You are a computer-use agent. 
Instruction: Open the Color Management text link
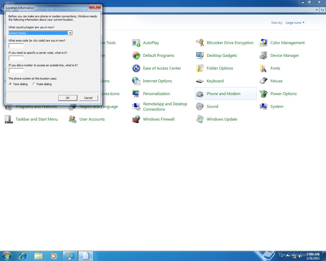click(288, 43)
